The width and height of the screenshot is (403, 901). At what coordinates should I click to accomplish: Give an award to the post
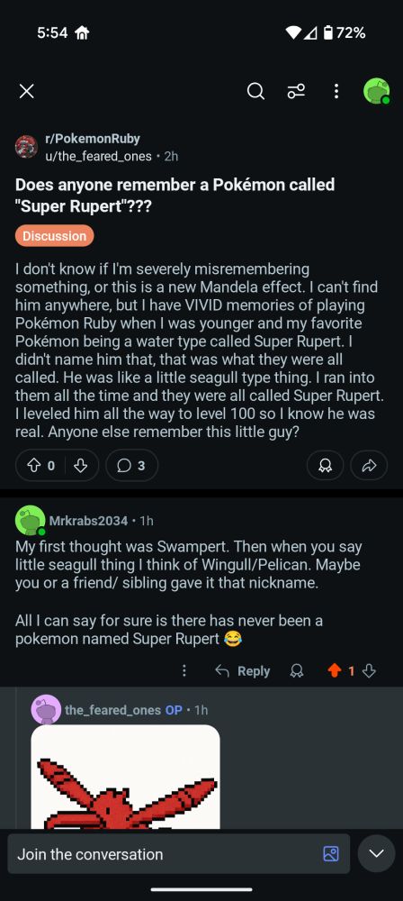pos(325,466)
